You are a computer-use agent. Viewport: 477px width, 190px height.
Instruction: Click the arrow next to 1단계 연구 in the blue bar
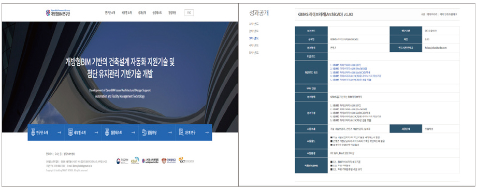207,133
